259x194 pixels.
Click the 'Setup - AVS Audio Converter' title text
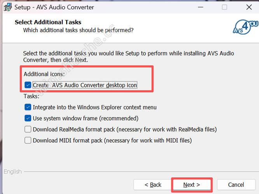[54, 7]
